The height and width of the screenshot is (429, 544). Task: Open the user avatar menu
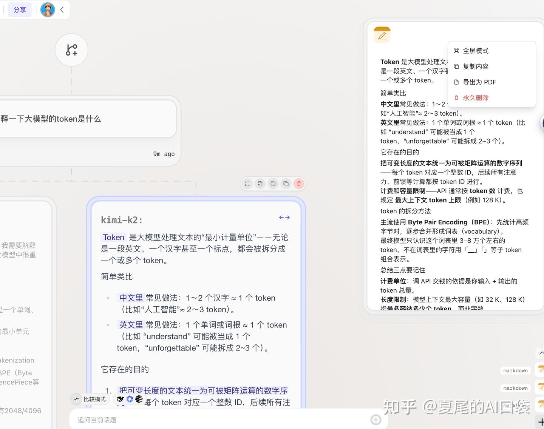click(x=48, y=9)
